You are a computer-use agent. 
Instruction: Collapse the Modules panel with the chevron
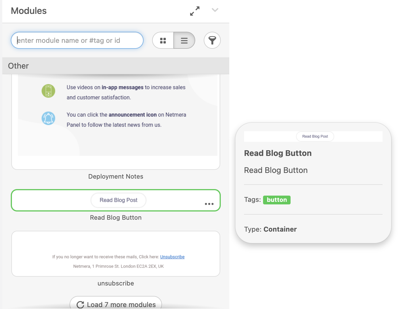pos(215,10)
